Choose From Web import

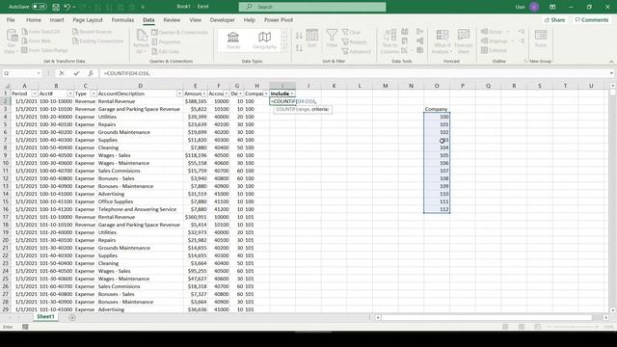pos(37,40)
